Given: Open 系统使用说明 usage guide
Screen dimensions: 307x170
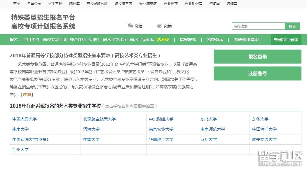Looking at the screenshot, I should (246, 40).
